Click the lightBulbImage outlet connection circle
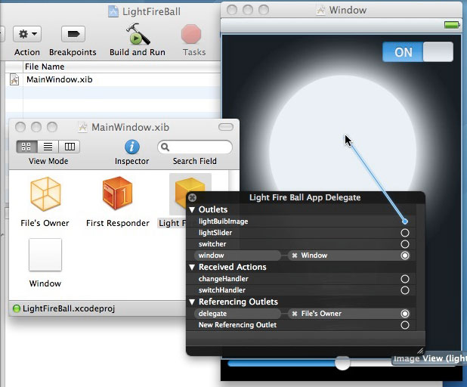467x387 pixels. [405, 221]
